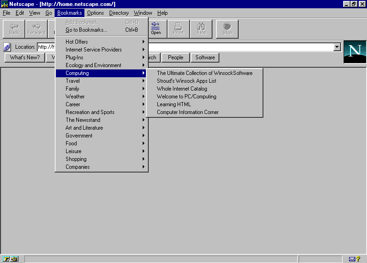Click the People directory button
This screenshot has height=263, width=367.
(176, 57)
